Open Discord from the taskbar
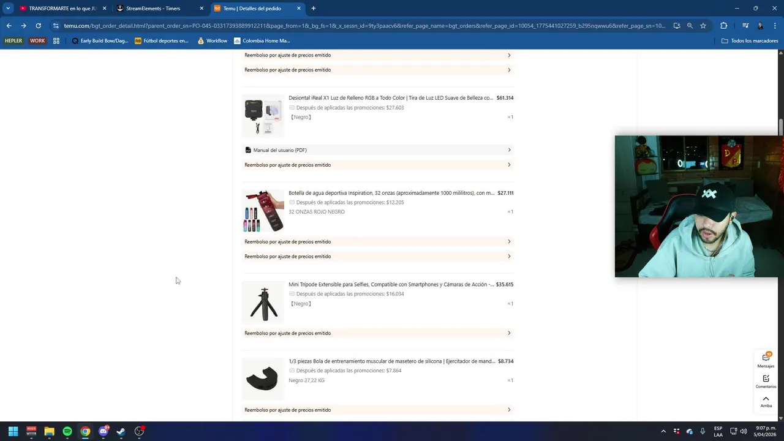This screenshot has width=784, height=441. [104, 431]
